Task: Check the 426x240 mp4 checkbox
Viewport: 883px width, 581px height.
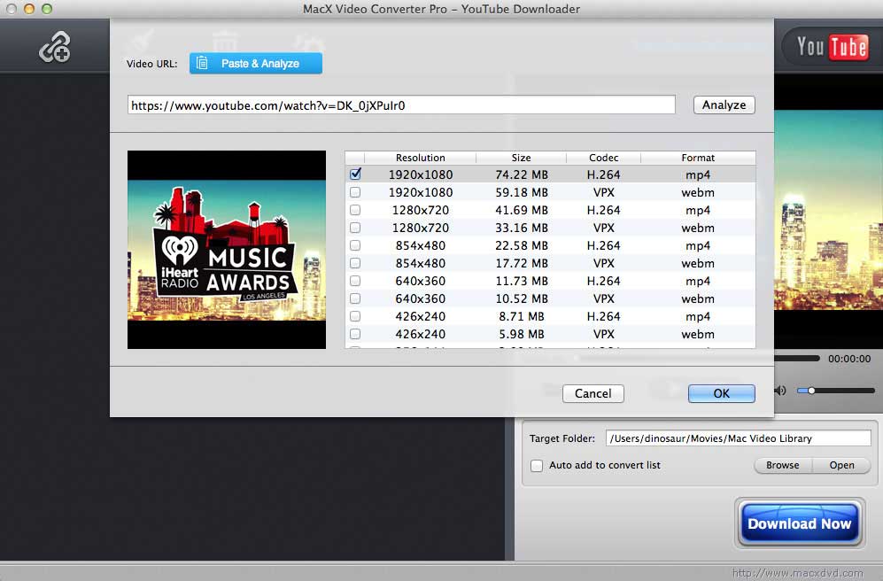Action: pyautogui.click(x=355, y=316)
